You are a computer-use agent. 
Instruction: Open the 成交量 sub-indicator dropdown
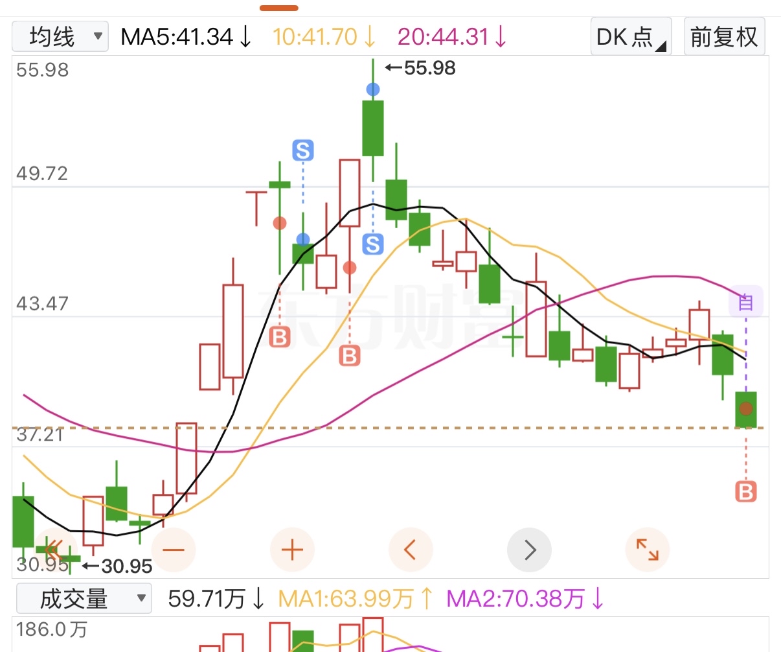84,598
